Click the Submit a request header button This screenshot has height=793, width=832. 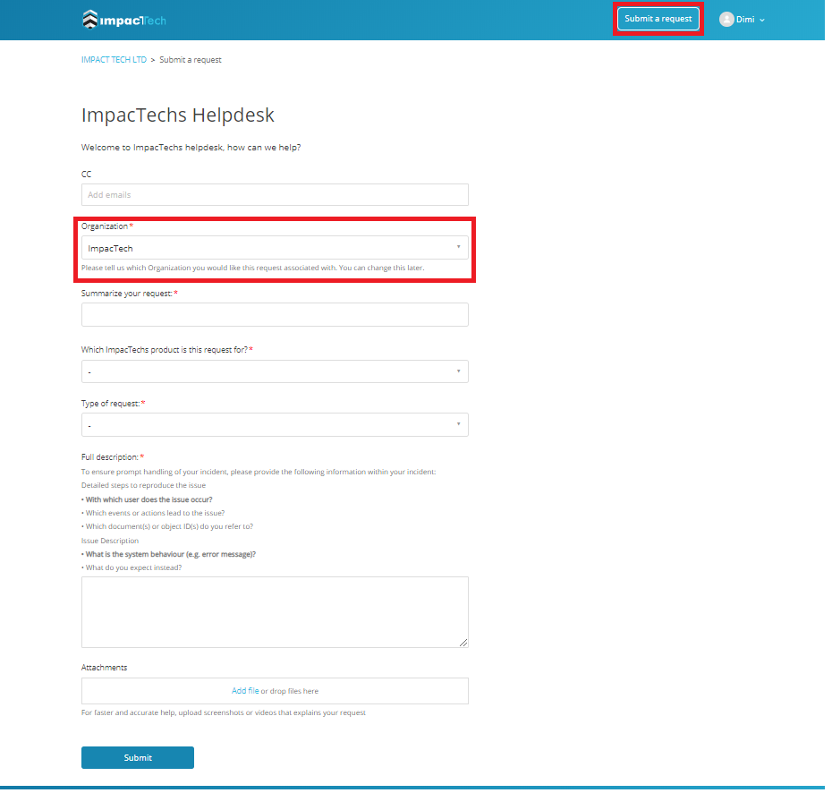point(658,19)
